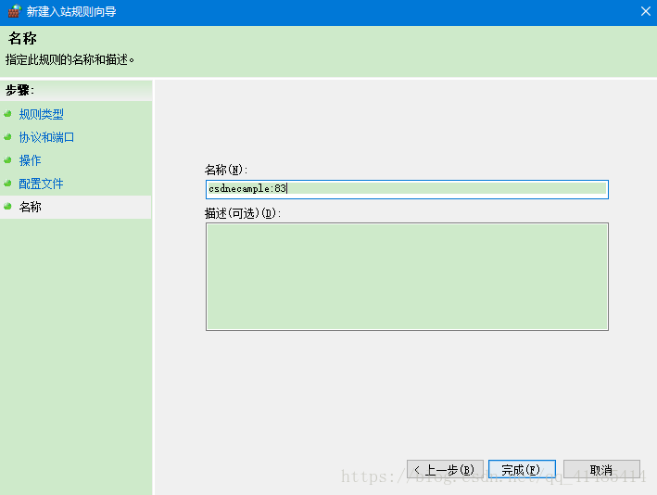657x495 pixels.
Task: Click the green bullet beside 操作
Action: pyautogui.click(x=7, y=159)
